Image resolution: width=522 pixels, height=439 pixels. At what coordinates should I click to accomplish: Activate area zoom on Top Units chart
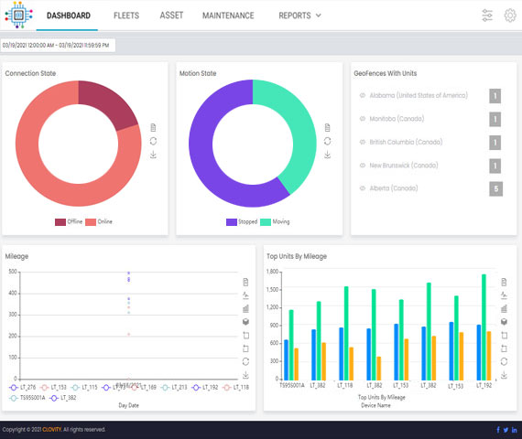pos(504,336)
